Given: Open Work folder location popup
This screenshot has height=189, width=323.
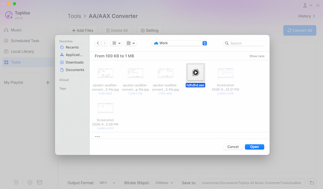Looking at the screenshot, I should point(179,43).
